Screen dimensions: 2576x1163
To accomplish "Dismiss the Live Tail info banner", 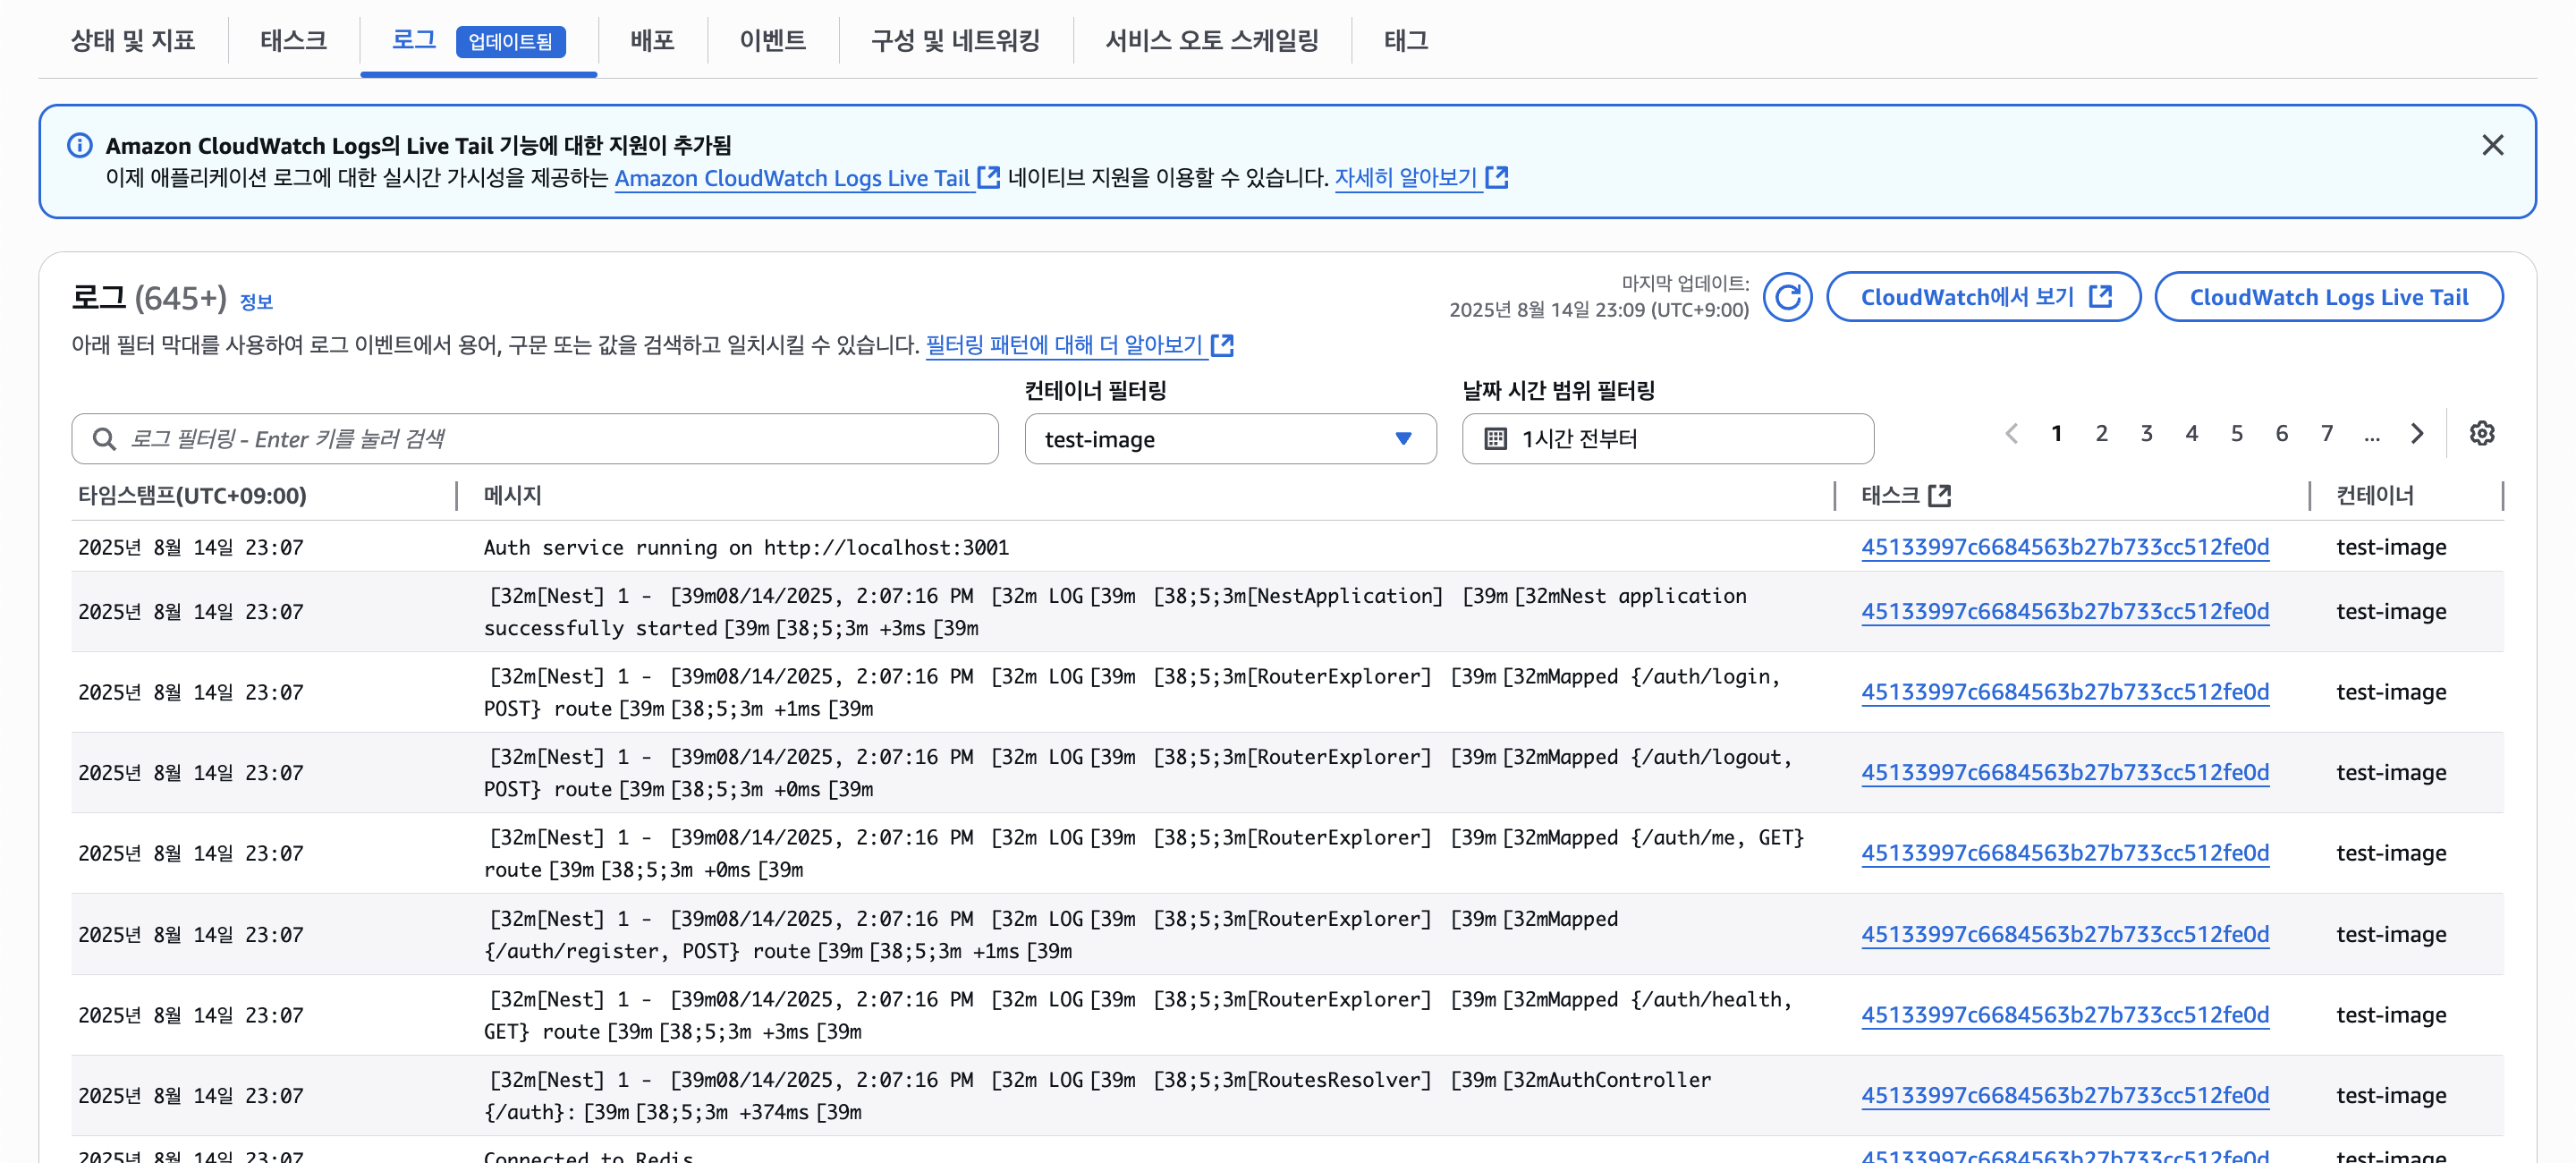I will coord(2492,146).
